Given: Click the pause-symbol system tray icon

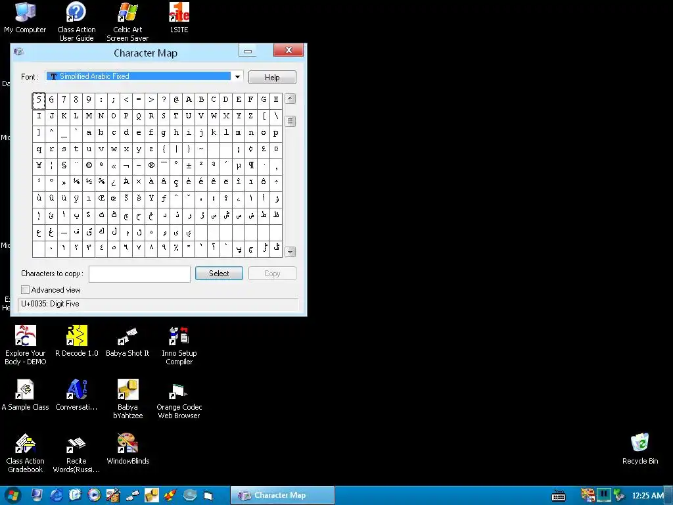Looking at the screenshot, I should click(x=603, y=495).
